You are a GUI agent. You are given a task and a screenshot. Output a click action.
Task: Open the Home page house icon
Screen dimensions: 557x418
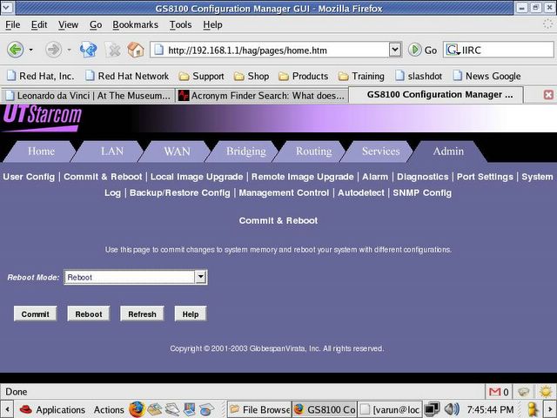tap(136, 50)
